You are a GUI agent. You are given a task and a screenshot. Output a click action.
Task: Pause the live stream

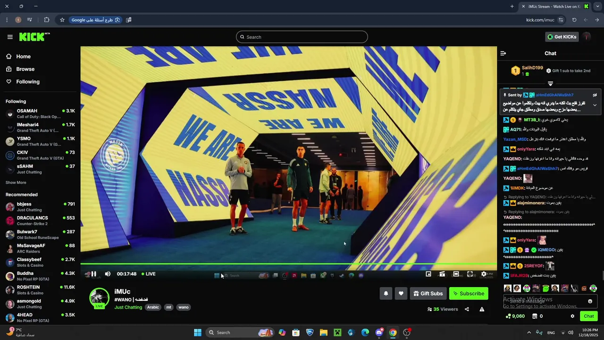click(x=93, y=274)
